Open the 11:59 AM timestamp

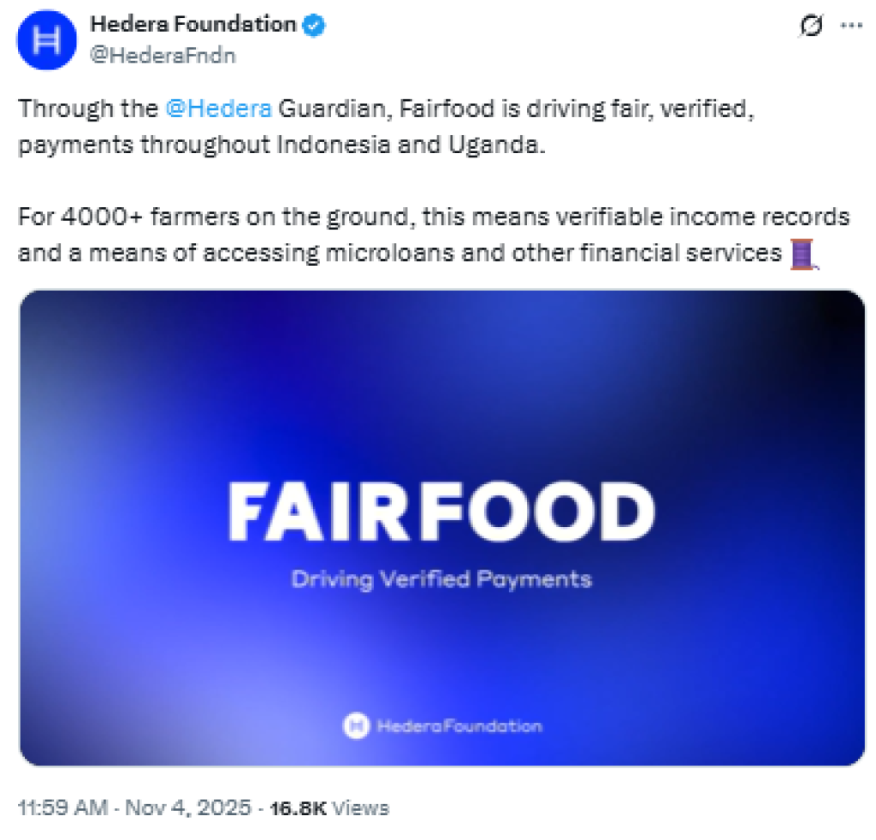[x=62, y=807]
